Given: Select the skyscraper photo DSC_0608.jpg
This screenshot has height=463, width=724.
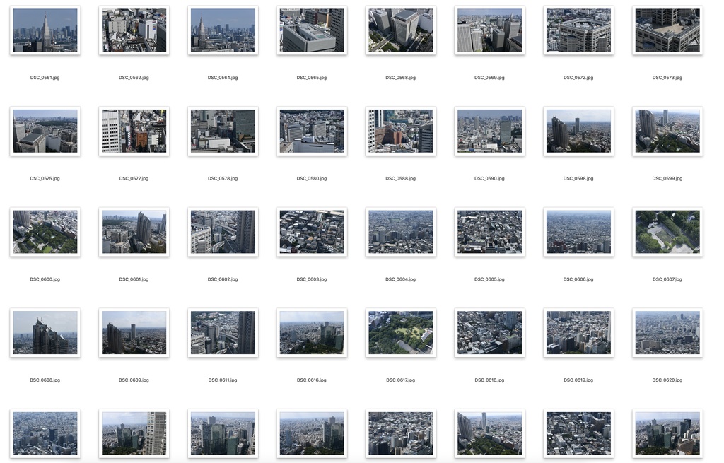Looking at the screenshot, I should point(45,332).
